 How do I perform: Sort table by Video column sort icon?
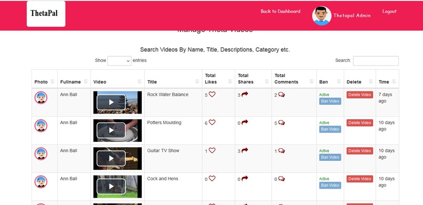140,81
